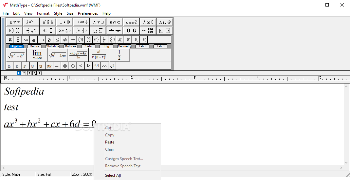
Task: Insert the one-half fraction expression
Action: click(x=120, y=55)
